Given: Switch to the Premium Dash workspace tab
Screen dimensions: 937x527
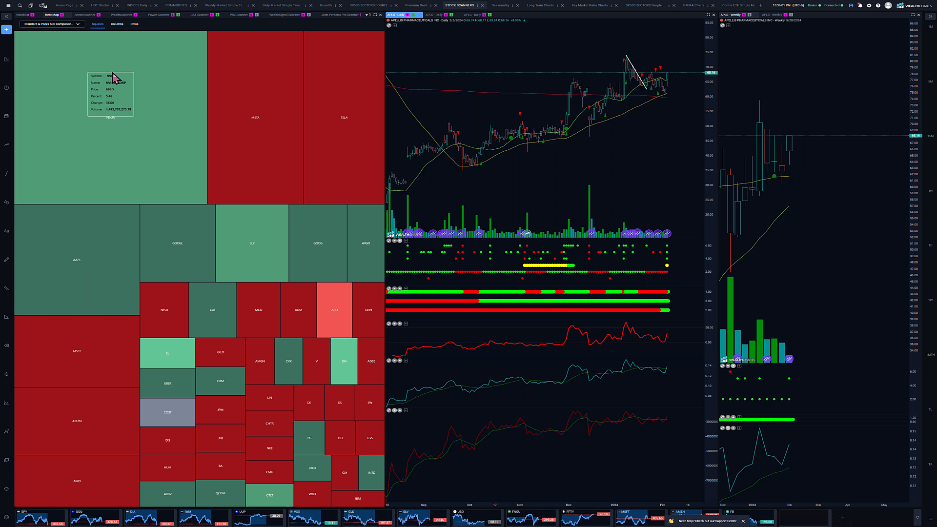Looking at the screenshot, I should [x=416, y=5].
